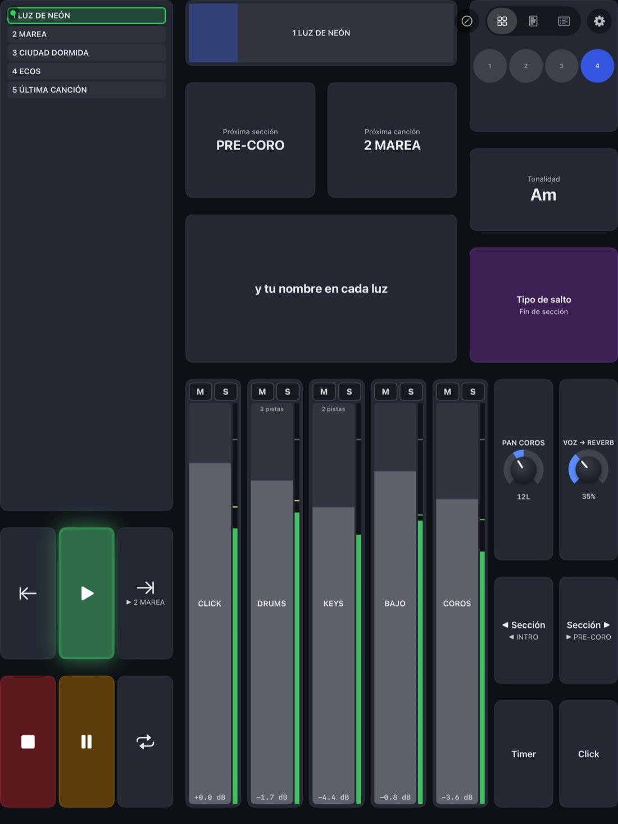Jump back with the previous-song arrow
The width and height of the screenshot is (618, 824).
28,593
